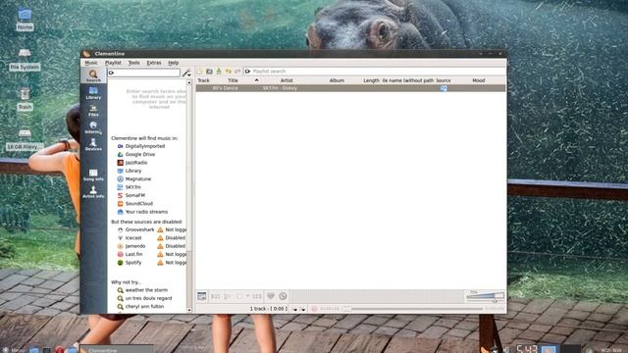Screen dimensions: 628x353
Task: Open the Internet sidebar tab
Action: click(93, 127)
